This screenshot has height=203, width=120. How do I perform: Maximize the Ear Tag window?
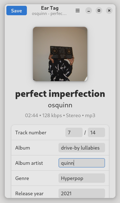[x=99, y=11]
